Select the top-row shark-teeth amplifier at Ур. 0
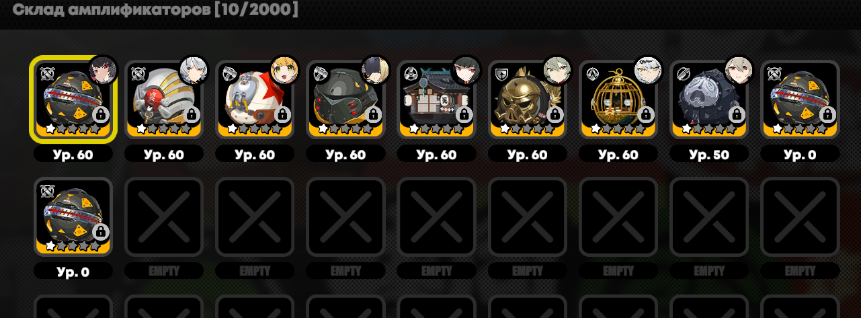Screen dimensions: 861x318 [x=799, y=100]
